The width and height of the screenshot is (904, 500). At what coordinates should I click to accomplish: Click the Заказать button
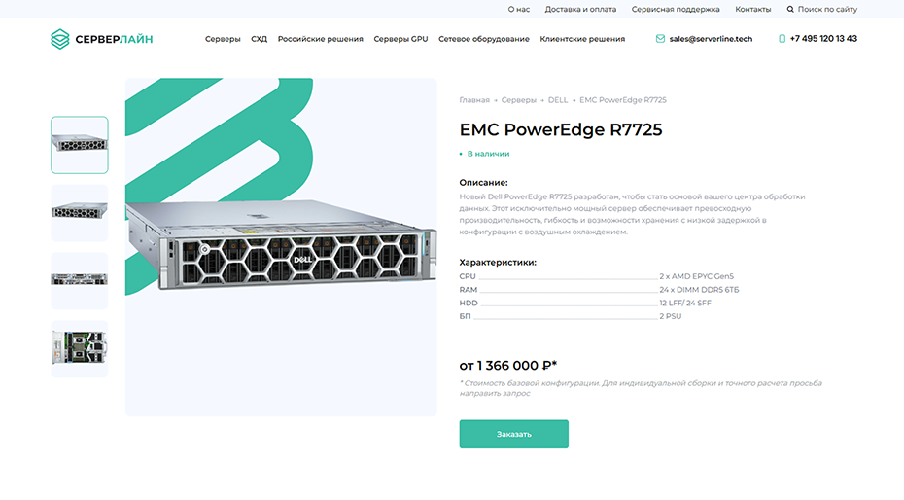[x=513, y=434]
